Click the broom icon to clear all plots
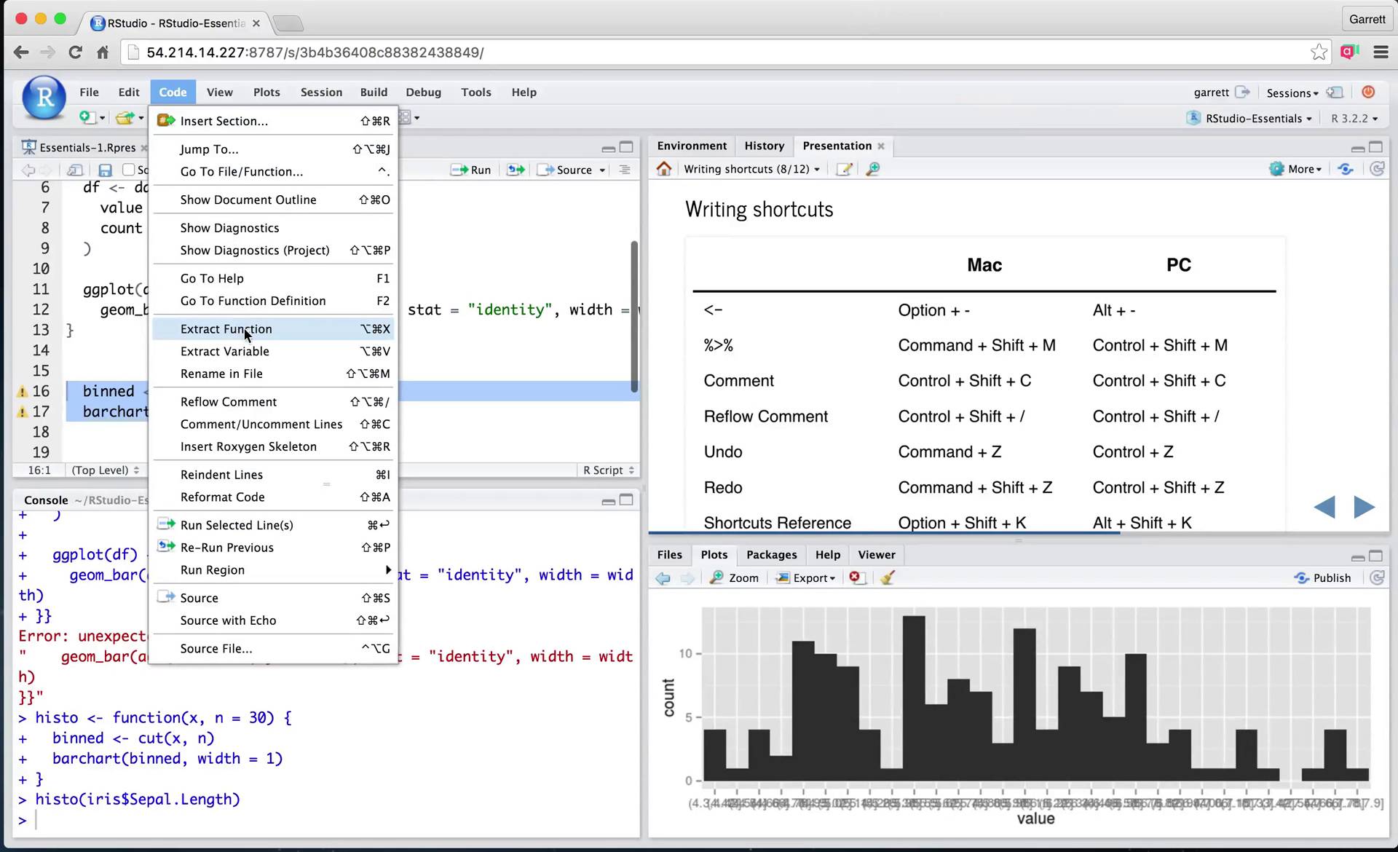This screenshot has height=852, width=1398. point(887,577)
